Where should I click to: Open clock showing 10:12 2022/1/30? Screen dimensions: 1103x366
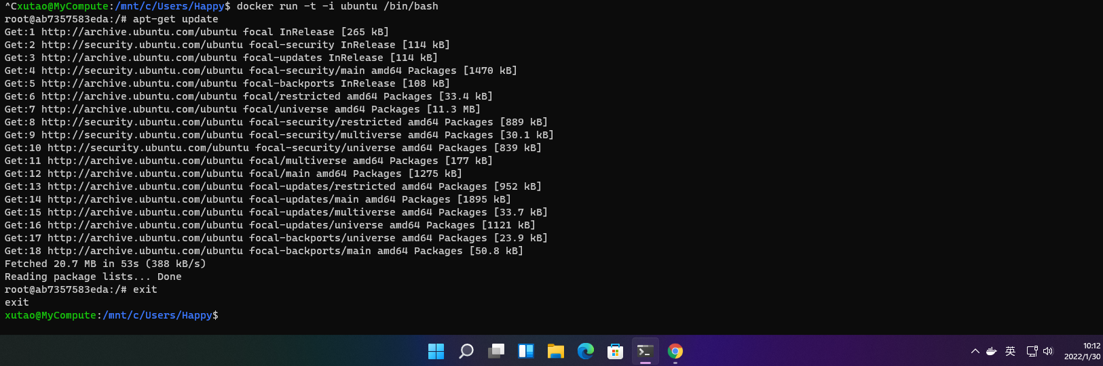(x=1083, y=351)
